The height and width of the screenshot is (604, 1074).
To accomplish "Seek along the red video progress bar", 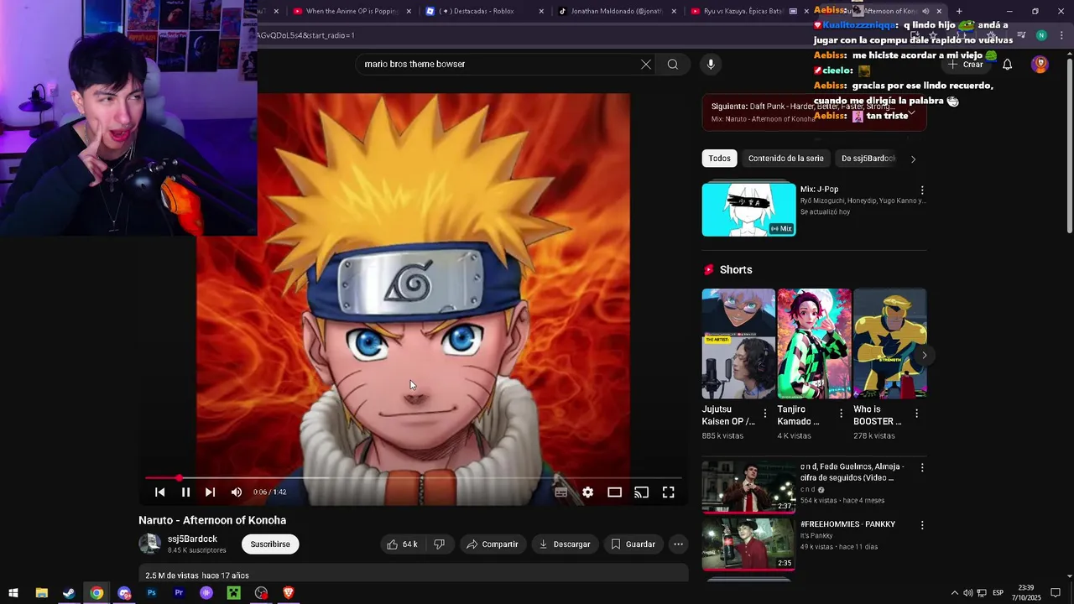I will [413, 478].
